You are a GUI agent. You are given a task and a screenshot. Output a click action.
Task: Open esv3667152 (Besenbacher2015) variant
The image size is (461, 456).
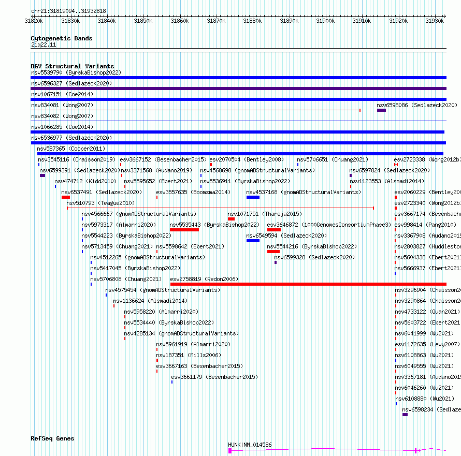point(163,159)
